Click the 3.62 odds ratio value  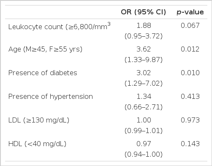click(144, 49)
